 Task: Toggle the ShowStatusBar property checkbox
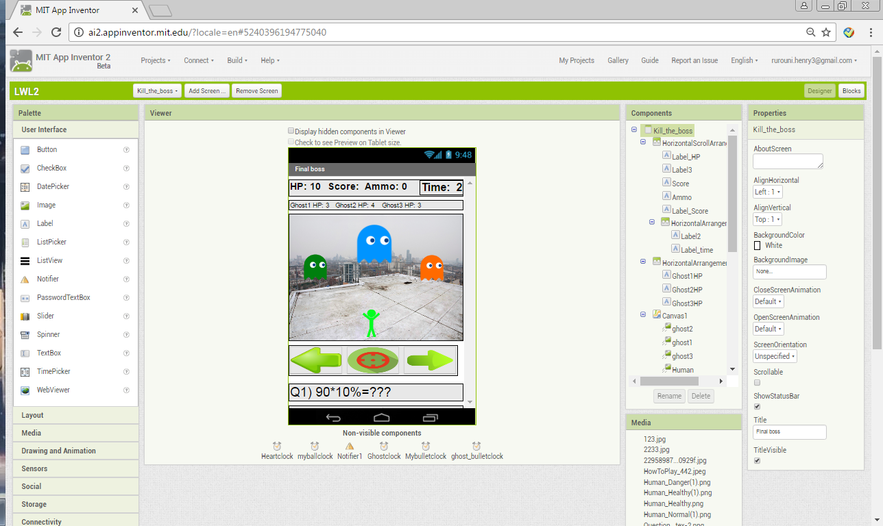(757, 406)
